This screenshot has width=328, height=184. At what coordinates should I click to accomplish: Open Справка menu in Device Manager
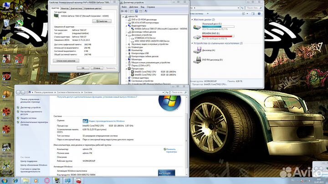[x=151, y=7]
